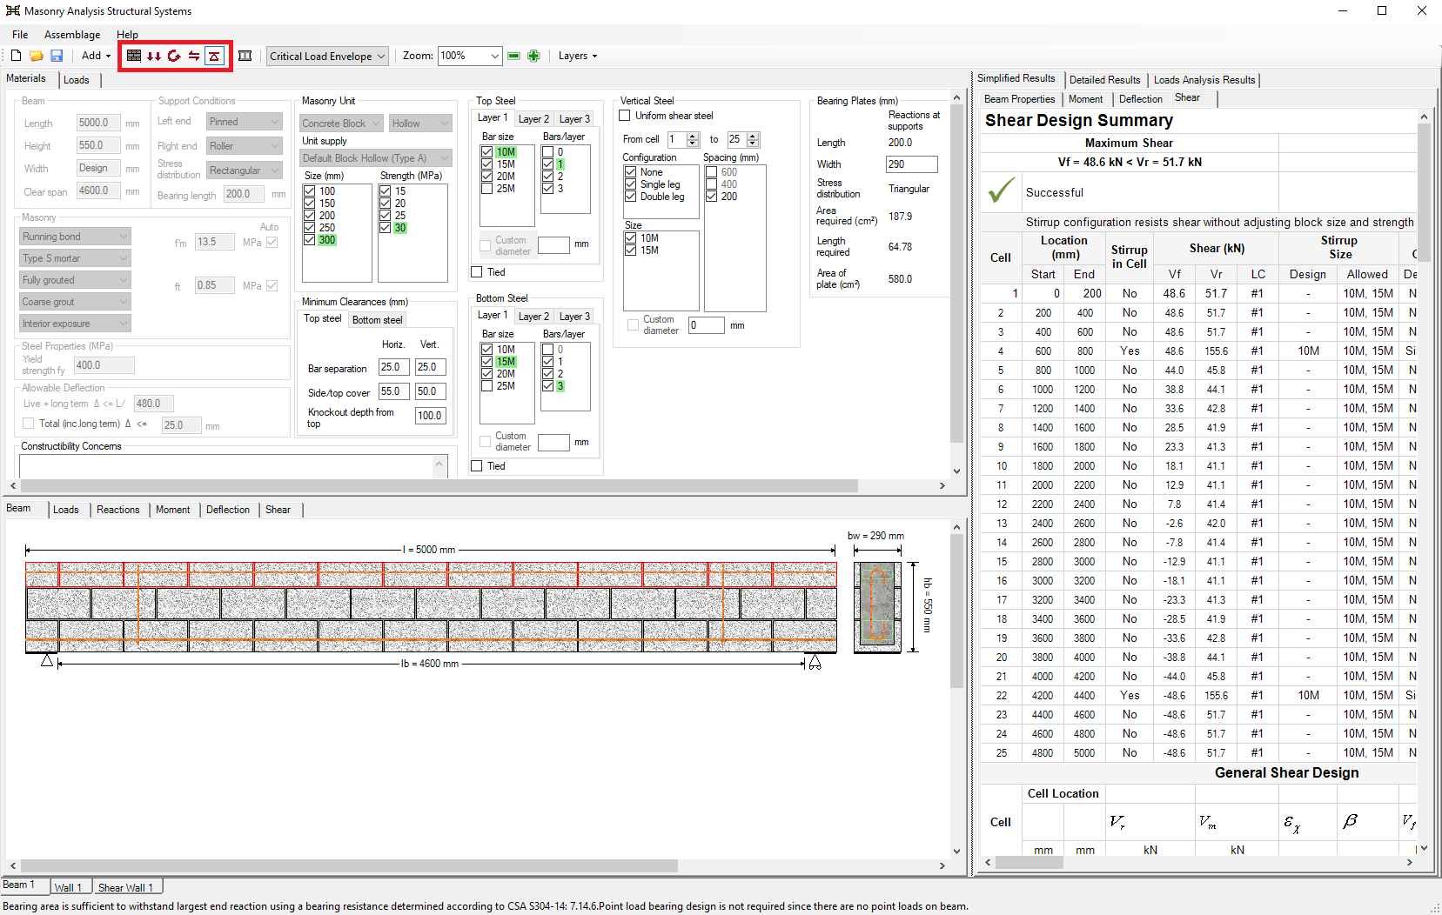The height and width of the screenshot is (915, 1442).
Task: Enable the Uniform shear steel checkbox
Action: tap(625, 116)
